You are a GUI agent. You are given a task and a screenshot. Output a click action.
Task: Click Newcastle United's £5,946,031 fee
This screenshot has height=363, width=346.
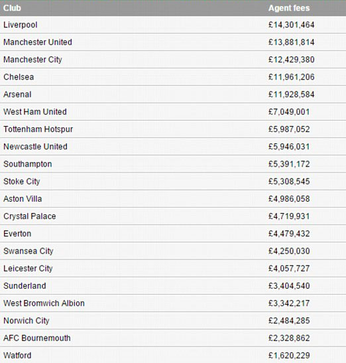tap(289, 147)
